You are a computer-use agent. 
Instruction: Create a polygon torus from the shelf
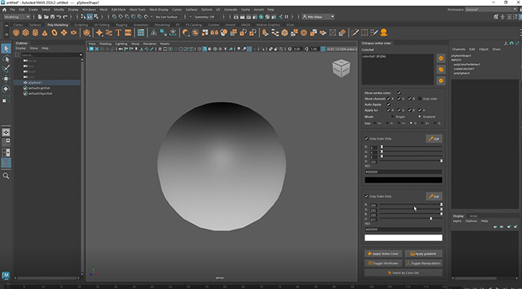(55, 33)
